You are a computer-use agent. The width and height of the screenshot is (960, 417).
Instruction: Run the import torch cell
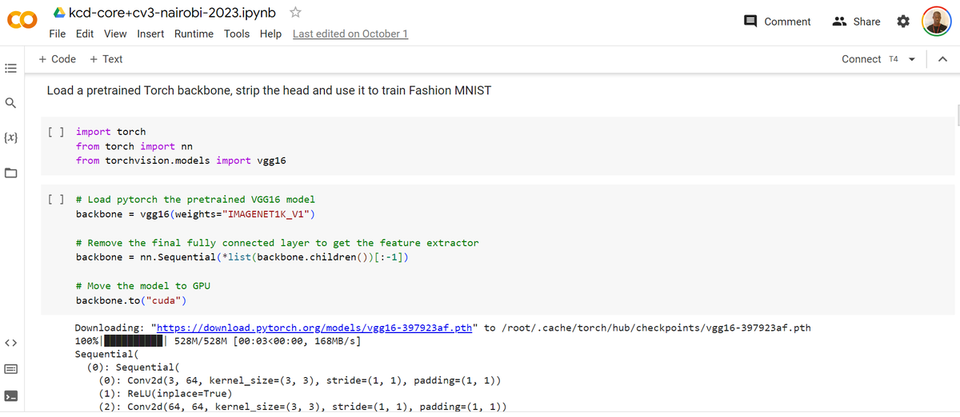coord(56,132)
